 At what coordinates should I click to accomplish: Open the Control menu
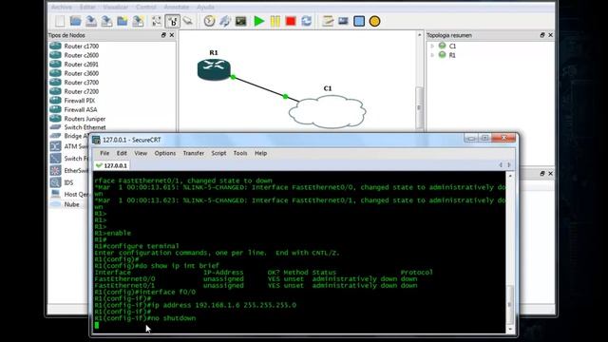146,7
